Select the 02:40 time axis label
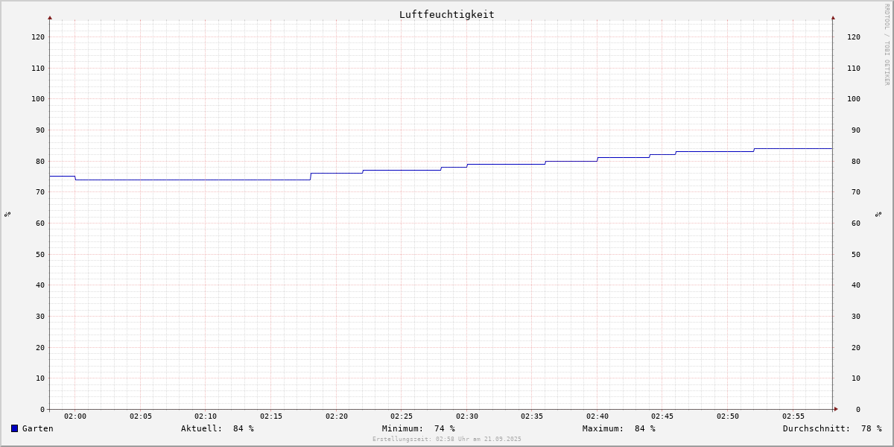This screenshot has width=894, height=447. tap(597, 416)
